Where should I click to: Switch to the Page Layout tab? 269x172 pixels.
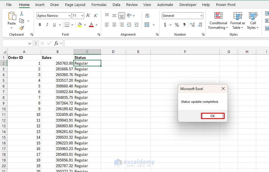75,5
